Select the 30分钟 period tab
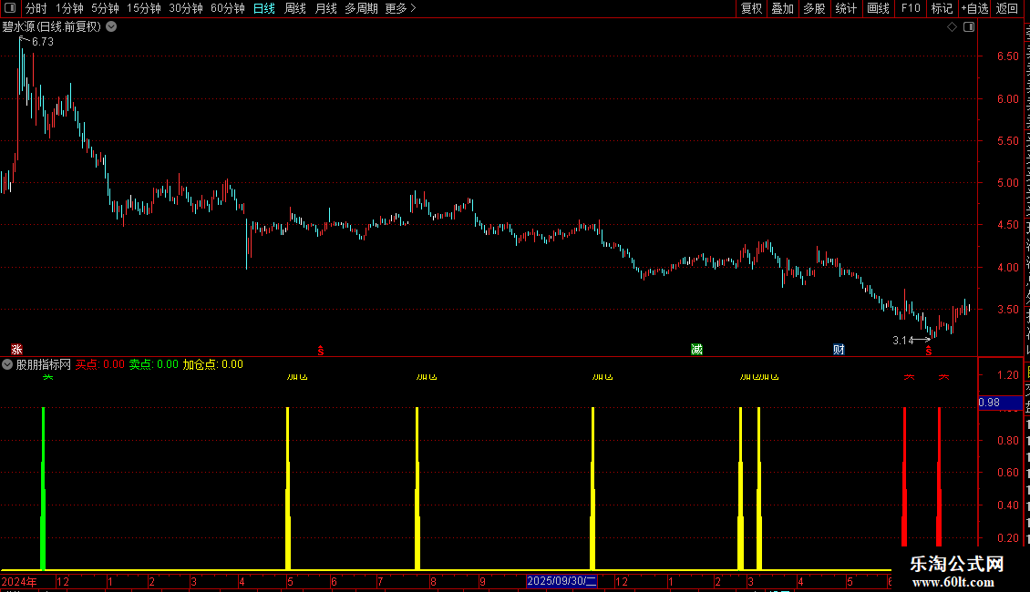Viewport: 1030px width, 592px height. tap(186, 8)
